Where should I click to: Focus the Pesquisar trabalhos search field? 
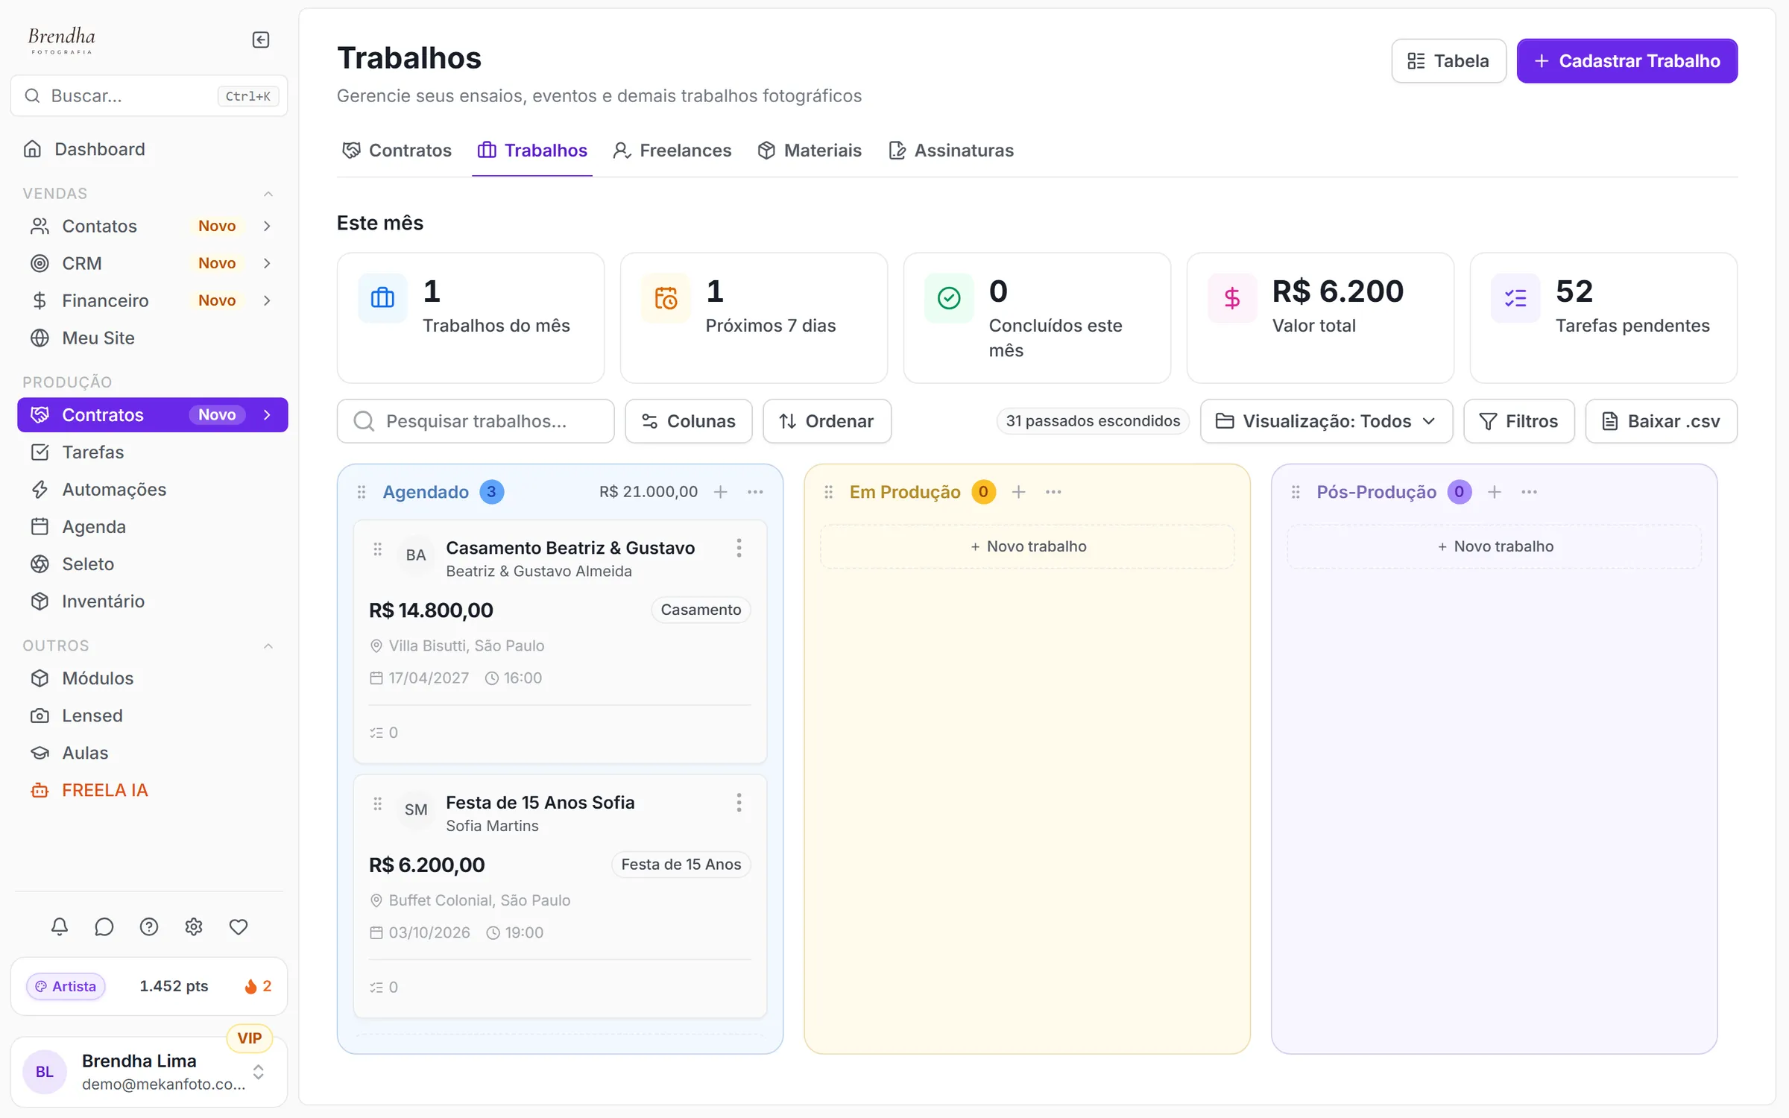tap(476, 421)
